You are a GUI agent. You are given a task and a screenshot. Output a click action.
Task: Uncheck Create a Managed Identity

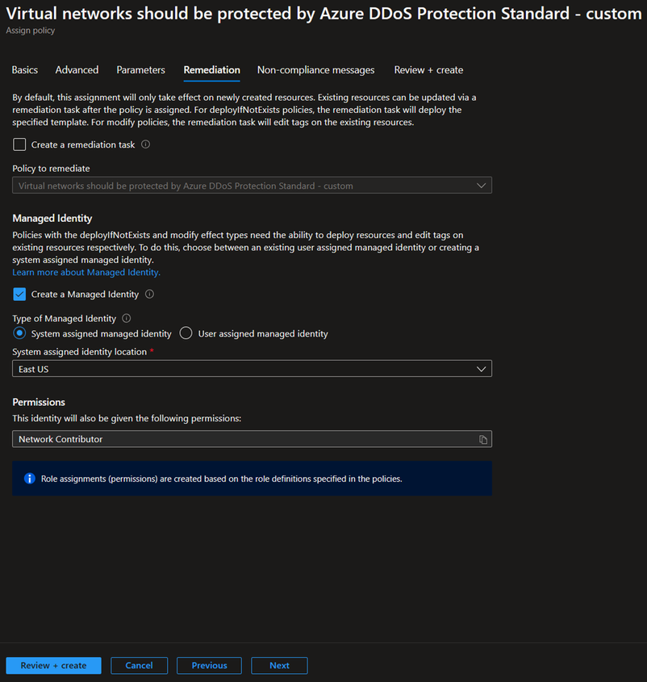pos(19,295)
